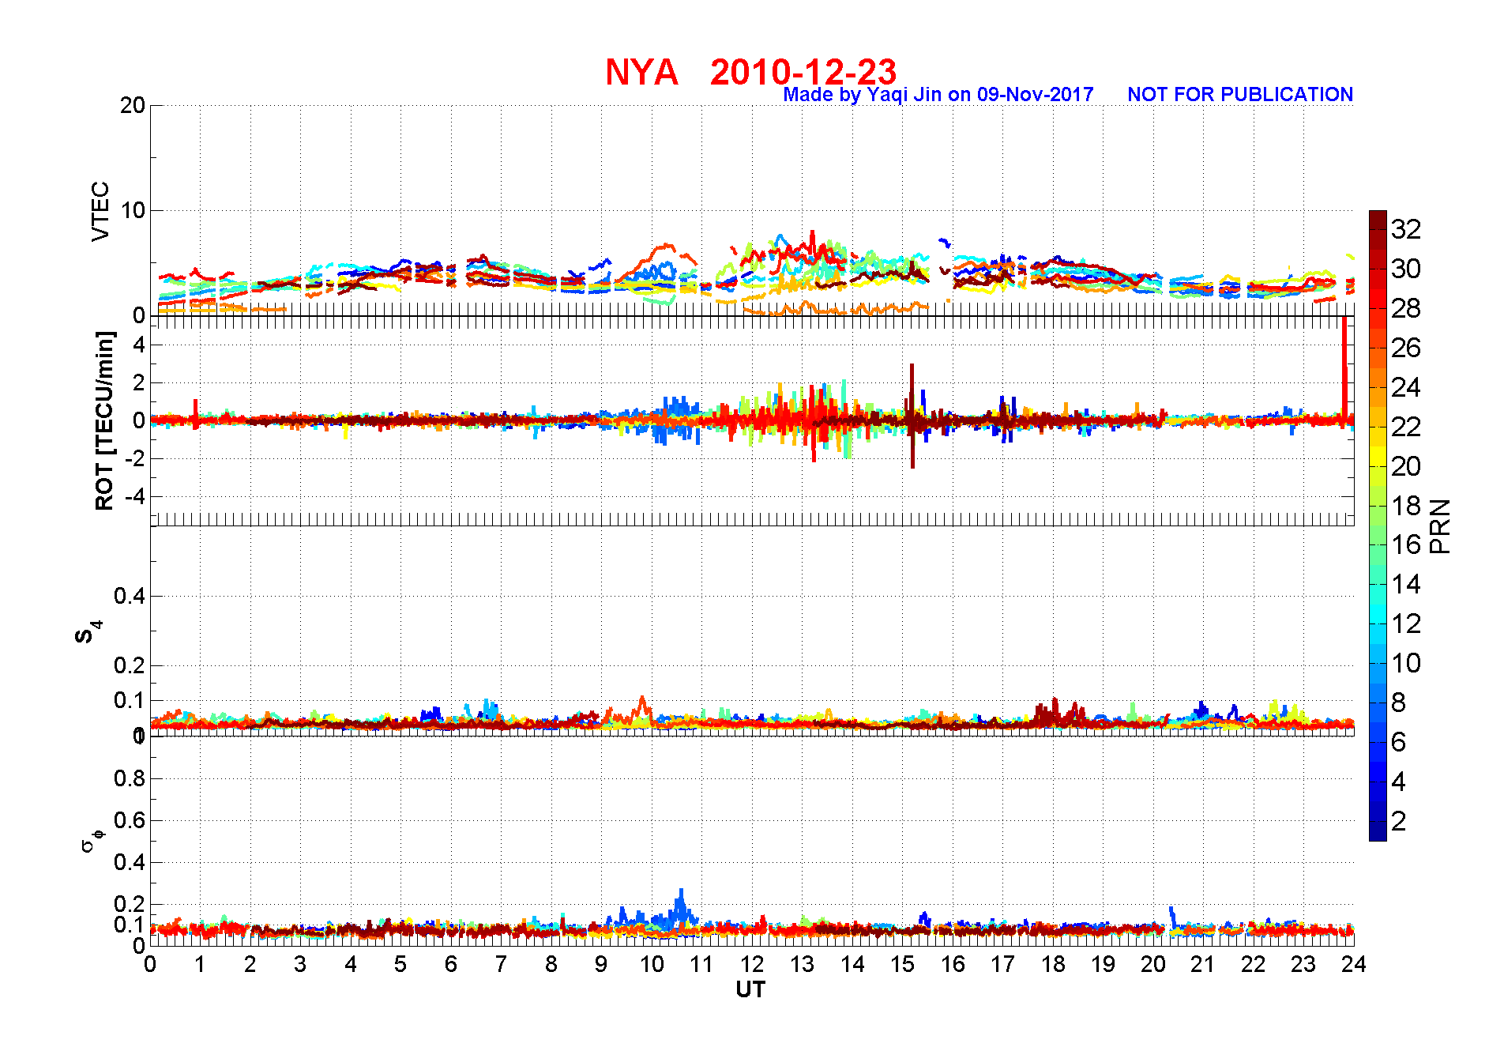Click x-axis tick label 21
Screen dimensions: 1504x1051
(x=1203, y=964)
